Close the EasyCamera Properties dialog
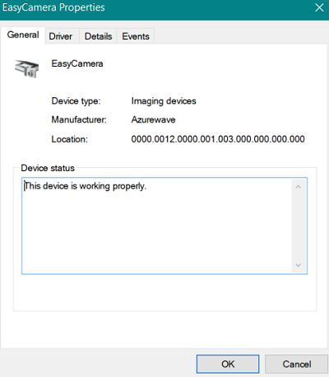The image size is (329, 377). coord(319,7)
